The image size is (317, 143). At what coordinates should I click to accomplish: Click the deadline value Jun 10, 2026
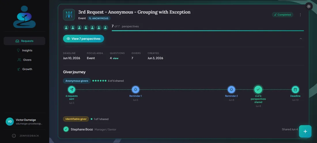click(x=71, y=58)
